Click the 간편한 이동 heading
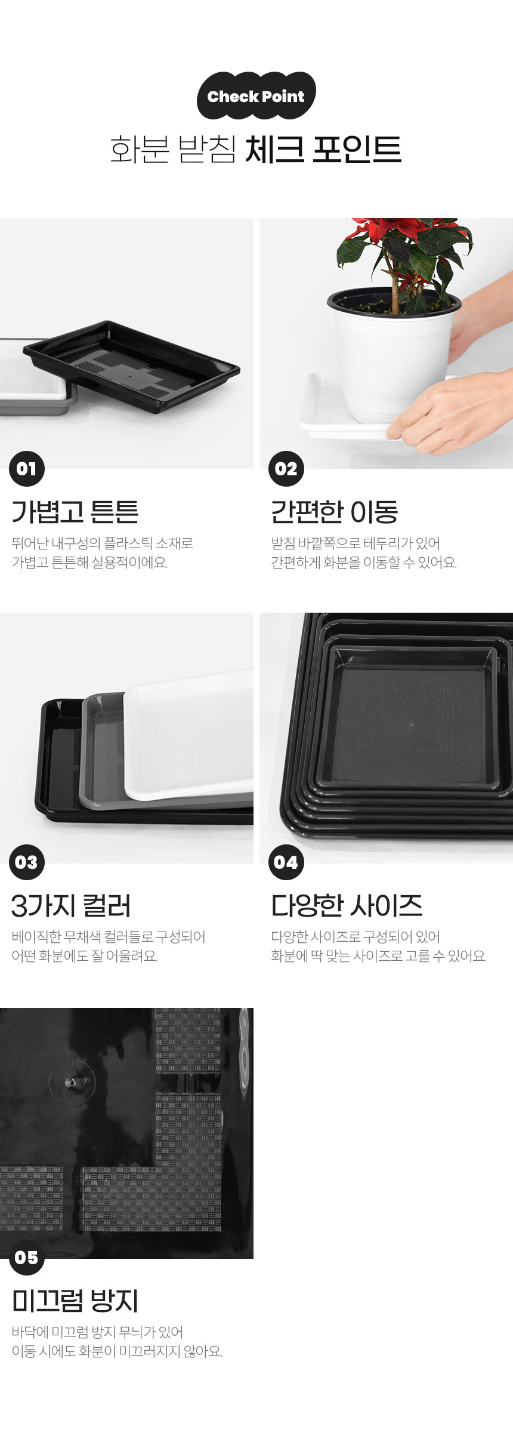Viewport: 513px width, 1429px height. point(335,512)
